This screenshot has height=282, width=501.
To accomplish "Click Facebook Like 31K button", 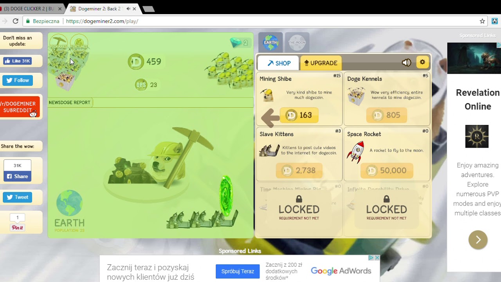I will click(x=17, y=61).
